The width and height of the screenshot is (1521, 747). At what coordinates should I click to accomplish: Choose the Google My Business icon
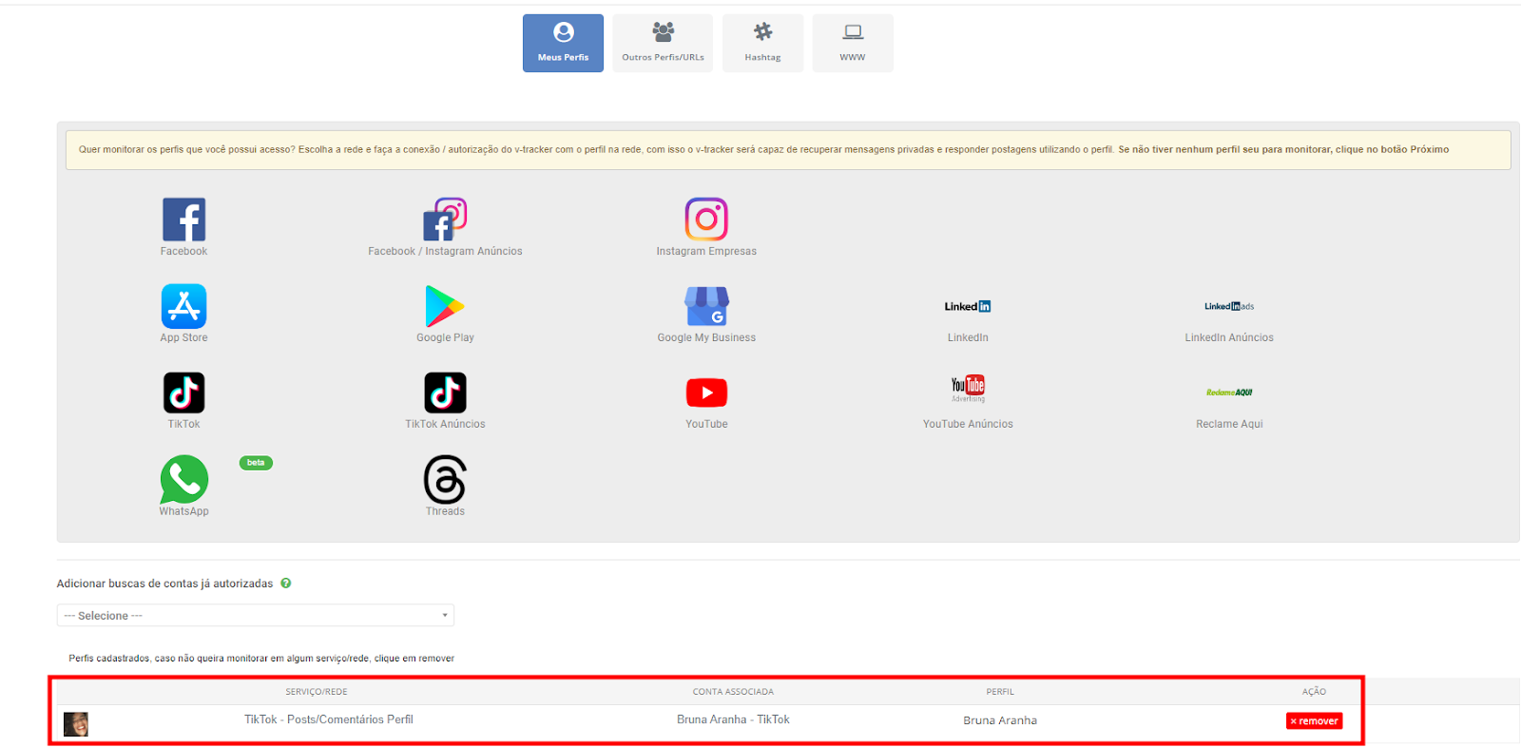[706, 306]
